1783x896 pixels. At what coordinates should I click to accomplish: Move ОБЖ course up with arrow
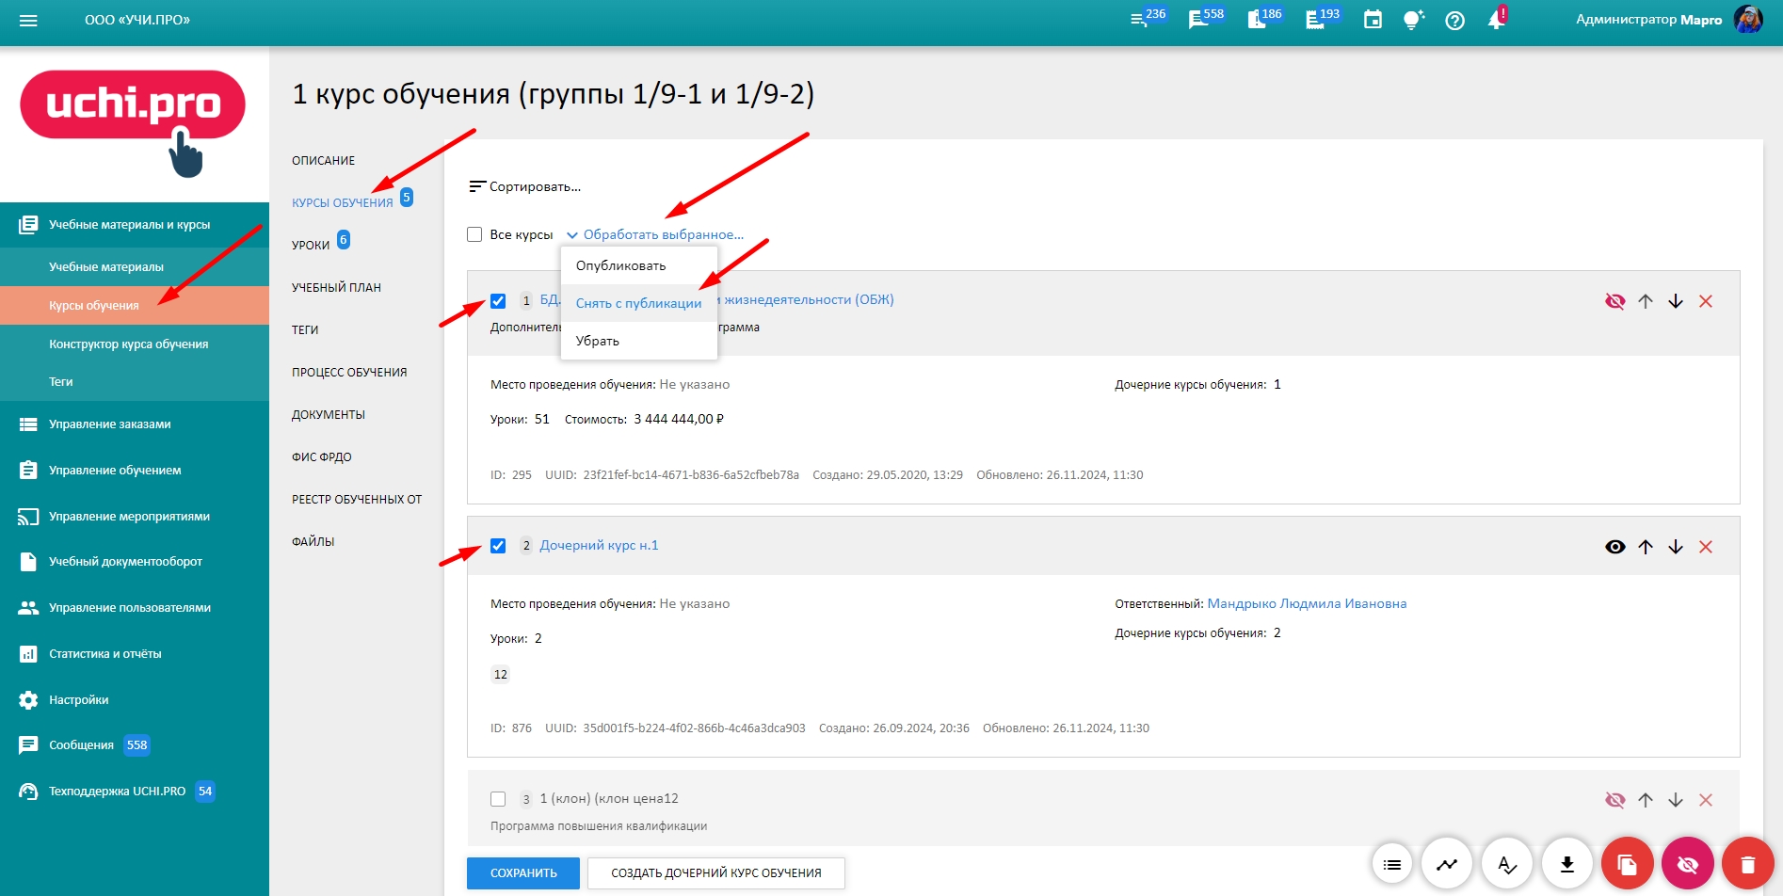1646,301
